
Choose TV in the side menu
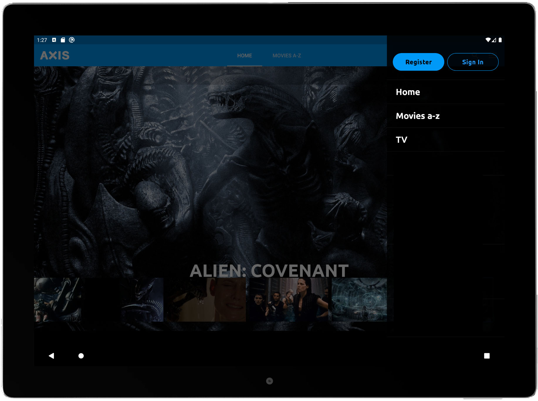(x=446, y=140)
